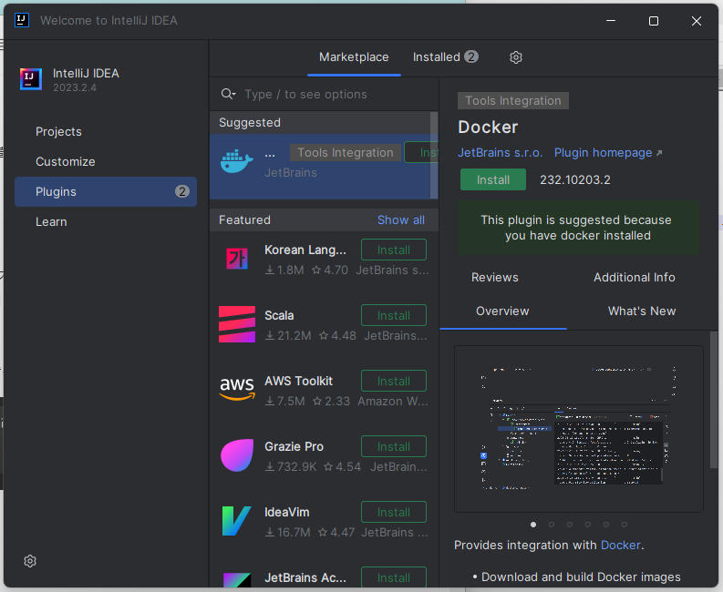Click the IntelliJ title bar app icon
Viewport: 723px width, 592px height.
pyautogui.click(x=22, y=20)
